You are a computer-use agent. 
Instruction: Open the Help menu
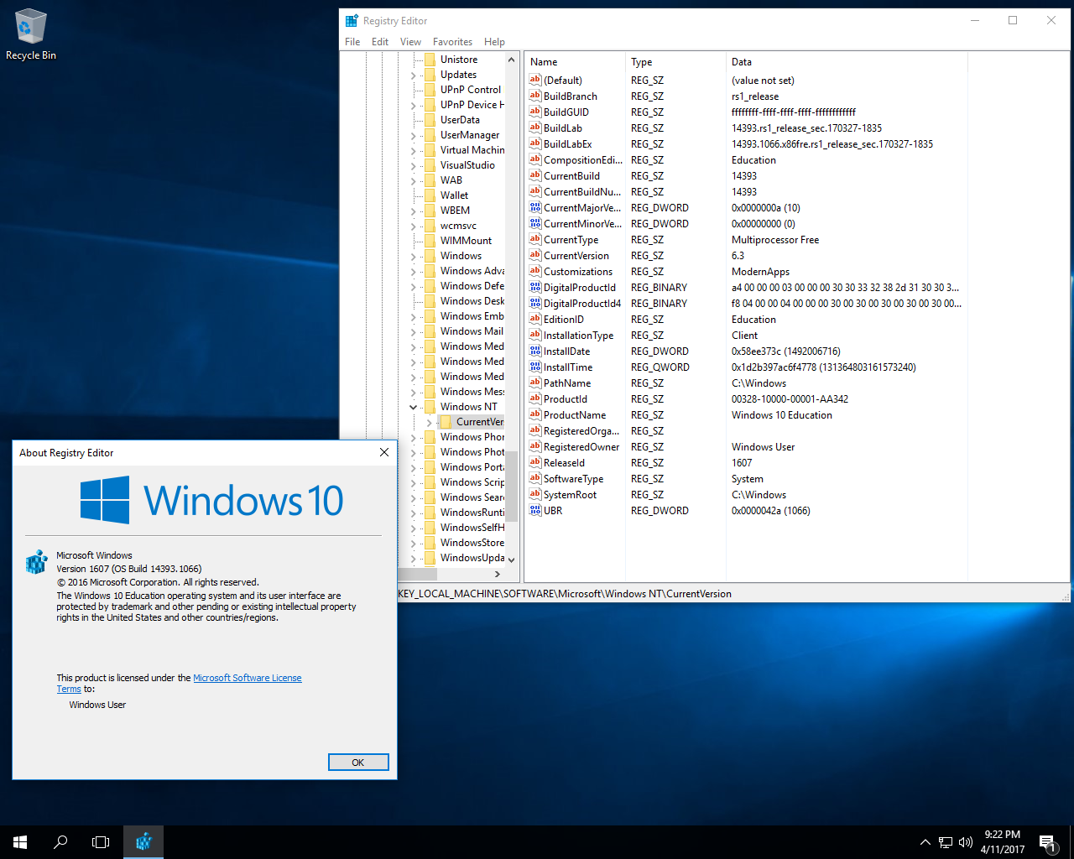[x=494, y=42]
